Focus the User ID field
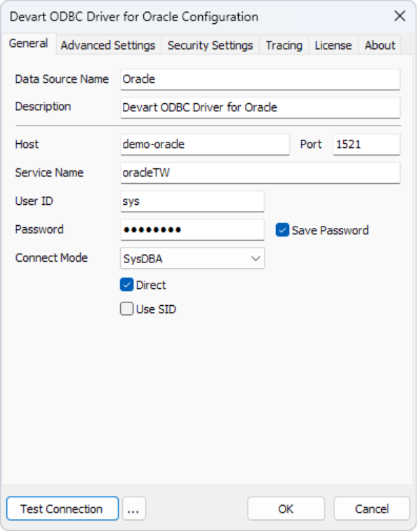The image size is (417, 531). point(192,201)
